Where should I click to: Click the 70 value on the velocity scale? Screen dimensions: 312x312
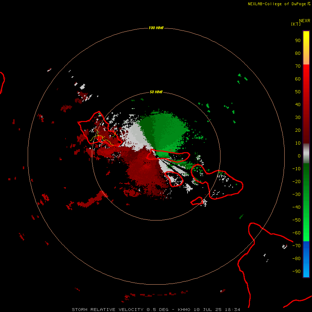click(x=298, y=66)
